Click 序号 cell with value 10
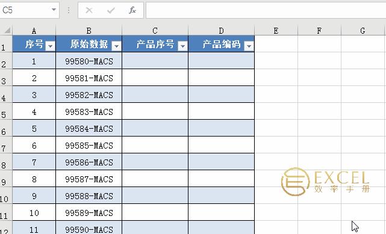 (34, 212)
